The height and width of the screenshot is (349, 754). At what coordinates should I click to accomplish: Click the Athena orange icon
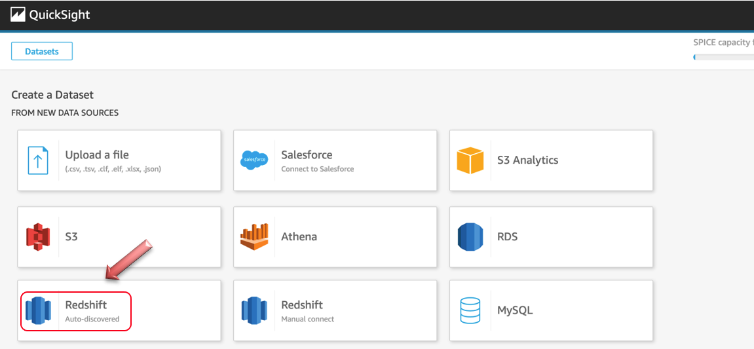[x=254, y=237]
